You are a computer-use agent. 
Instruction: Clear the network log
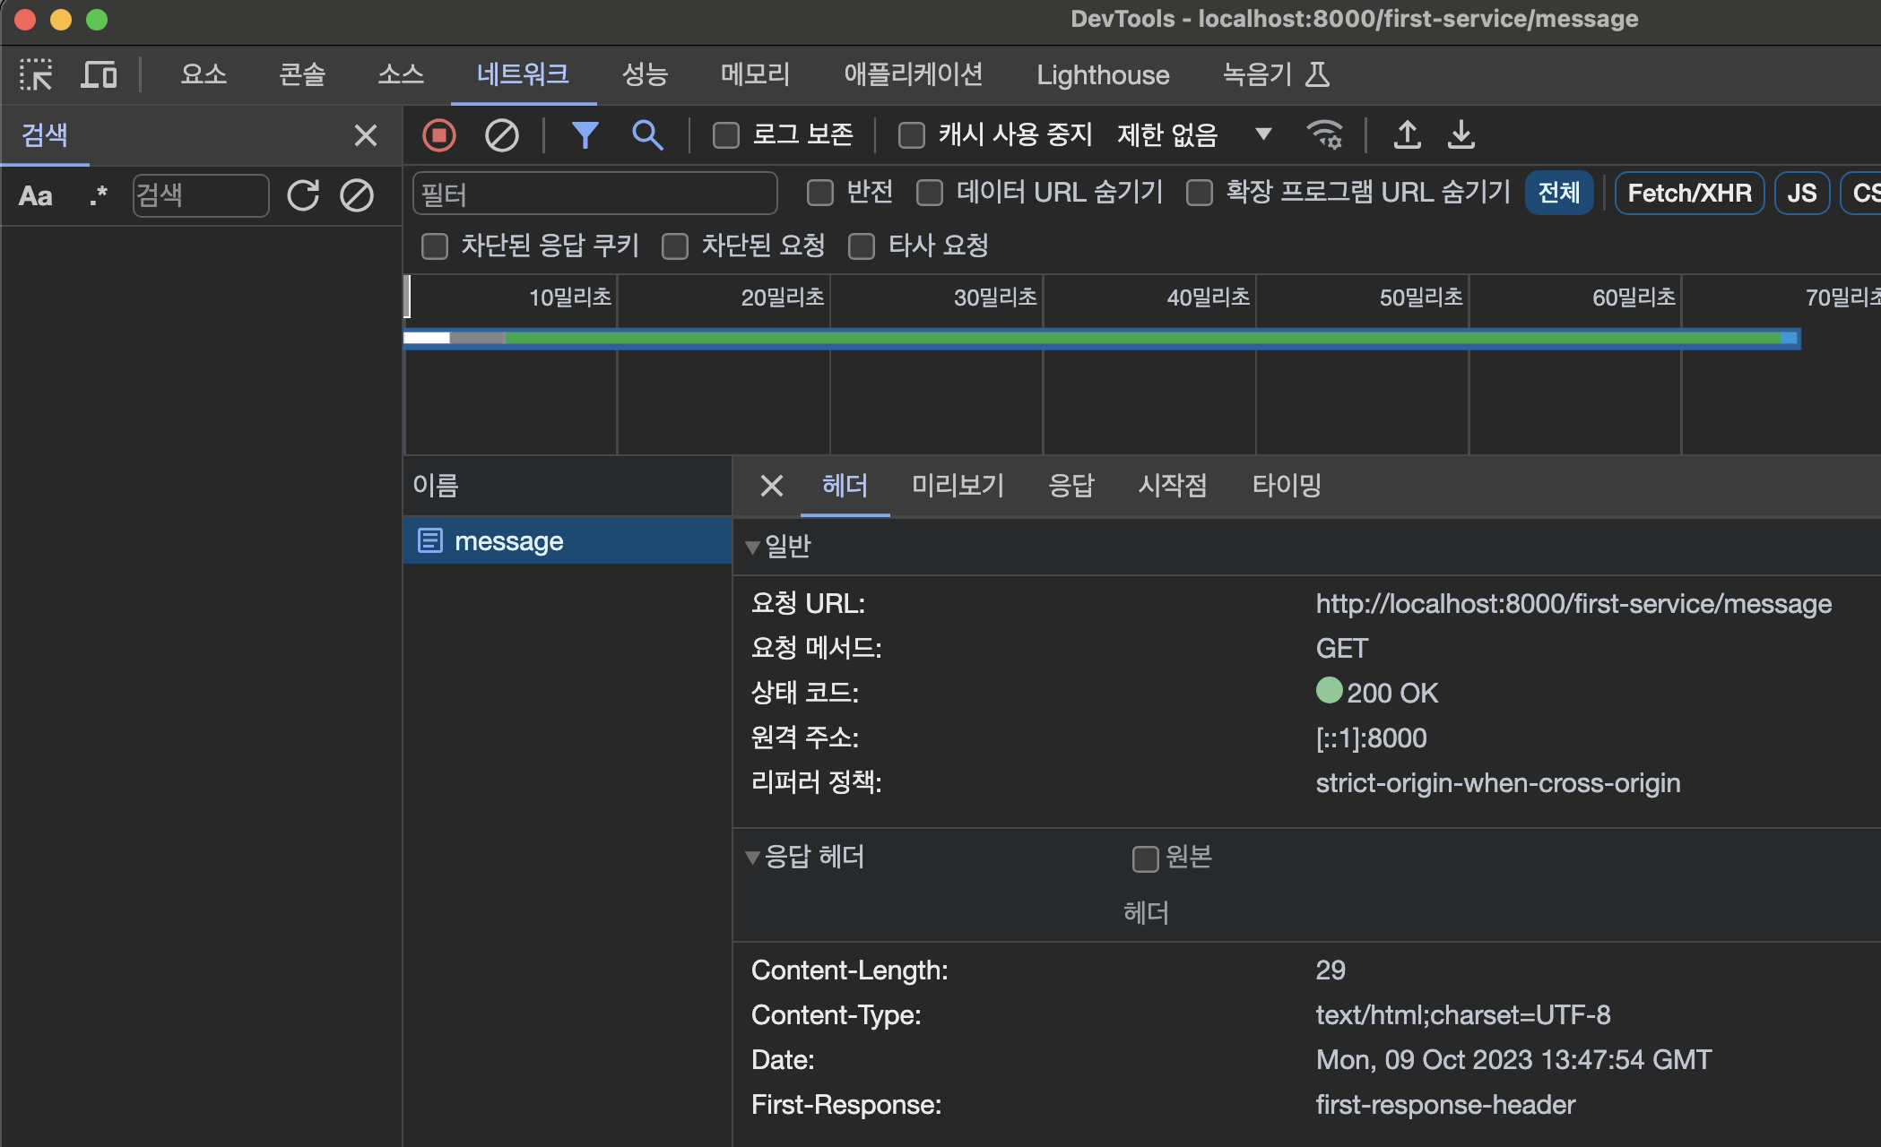tap(501, 135)
